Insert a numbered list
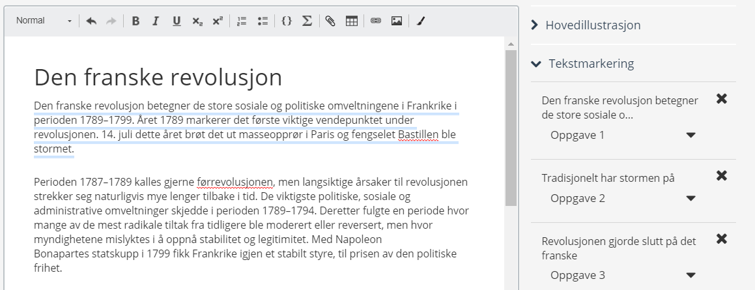The image size is (755, 290). tap(242, 21)
